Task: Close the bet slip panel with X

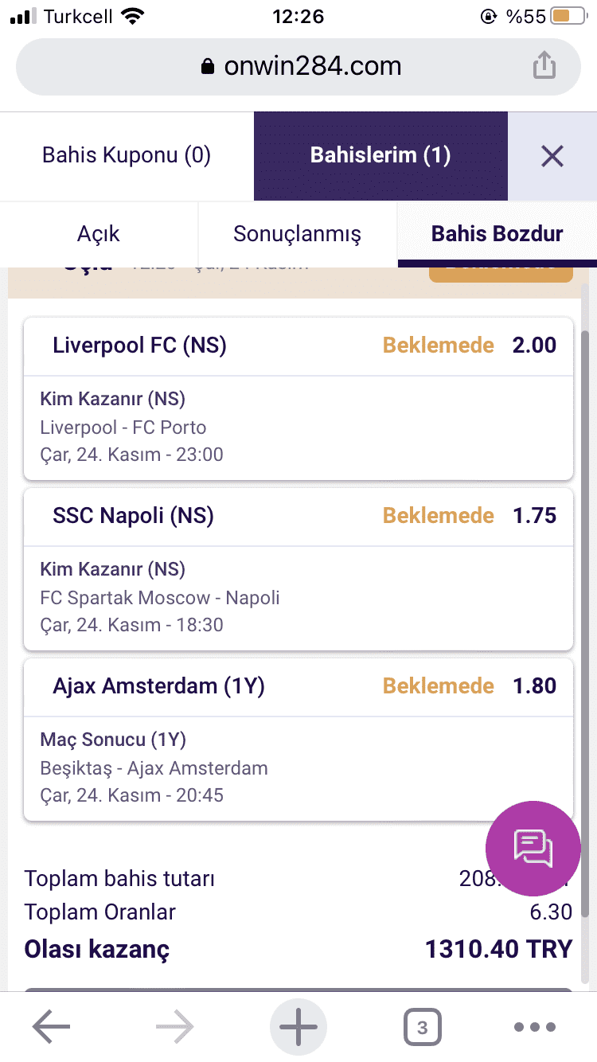Action: coord(552,156)
